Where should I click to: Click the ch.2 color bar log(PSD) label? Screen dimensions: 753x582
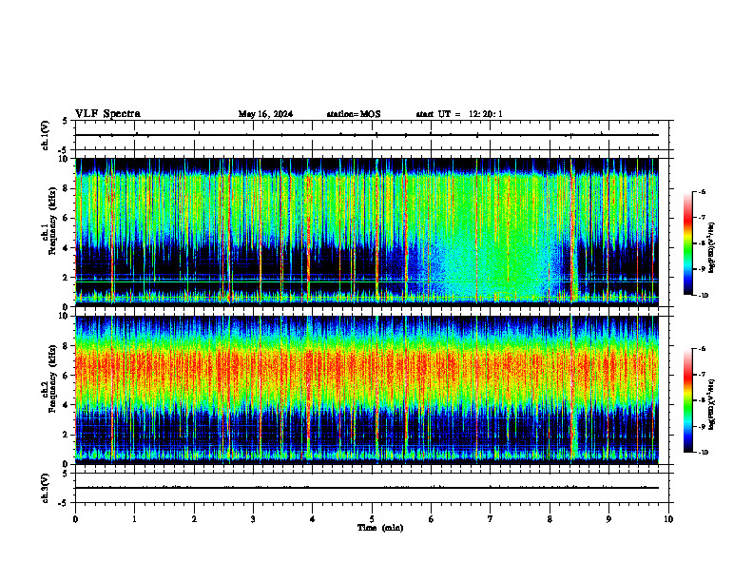click(x=711, y=405)
